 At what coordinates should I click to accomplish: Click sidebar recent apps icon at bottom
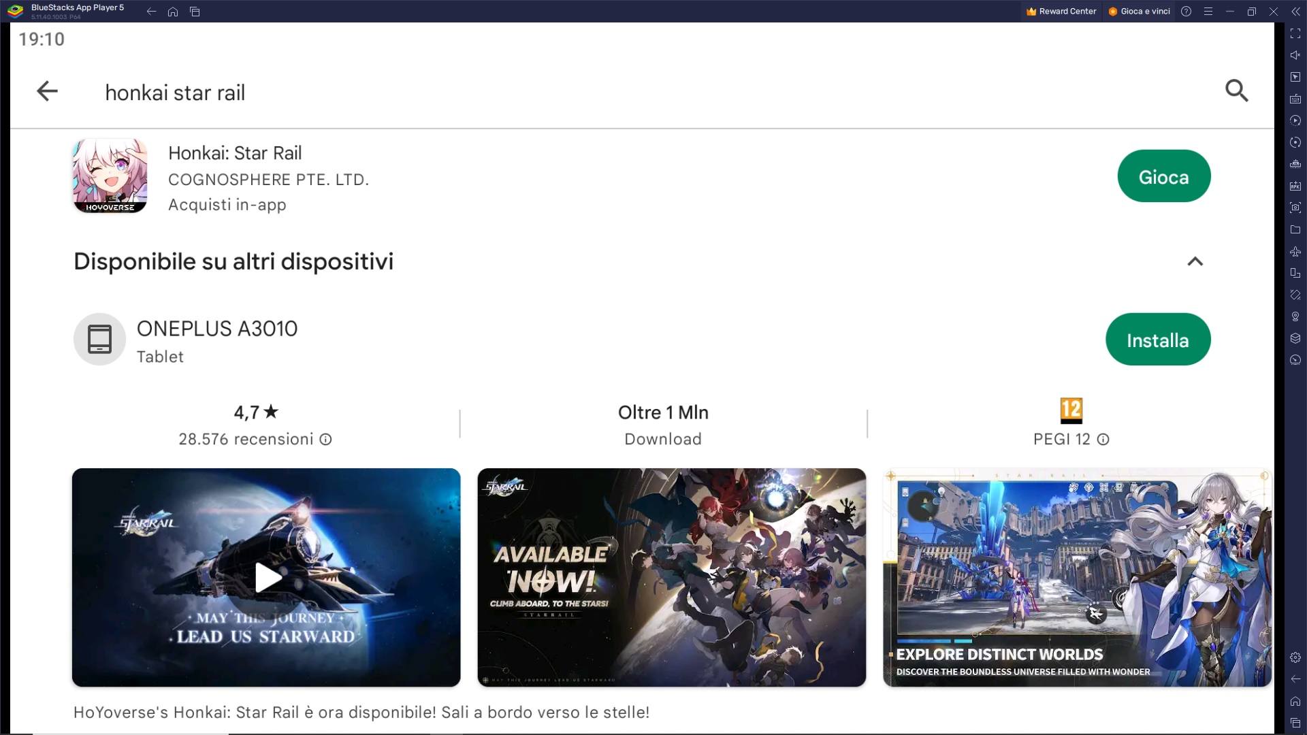[1295, 723]
